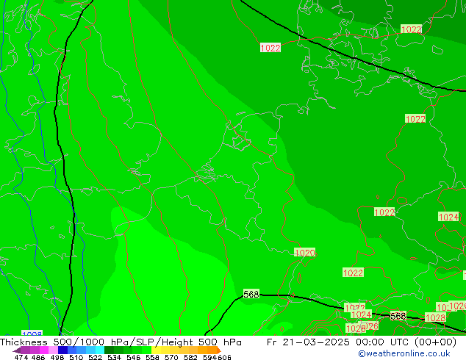Click the legend value '606'

point(224,357)
